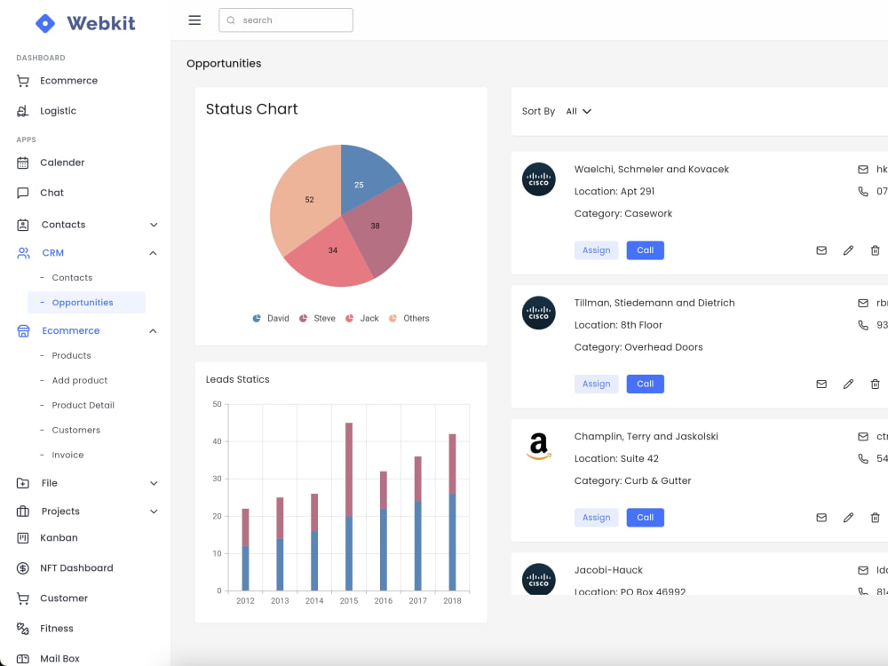This screenshot has height=666, width=888.
Task: Click the Ecommerce store icon under Apps
Action: coord(23,331)
